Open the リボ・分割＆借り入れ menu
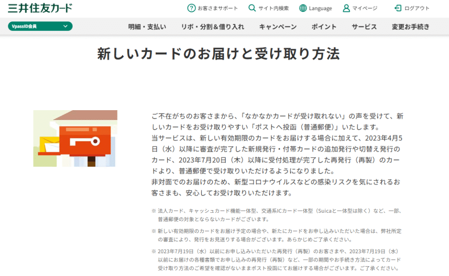 tap(213, 27)
